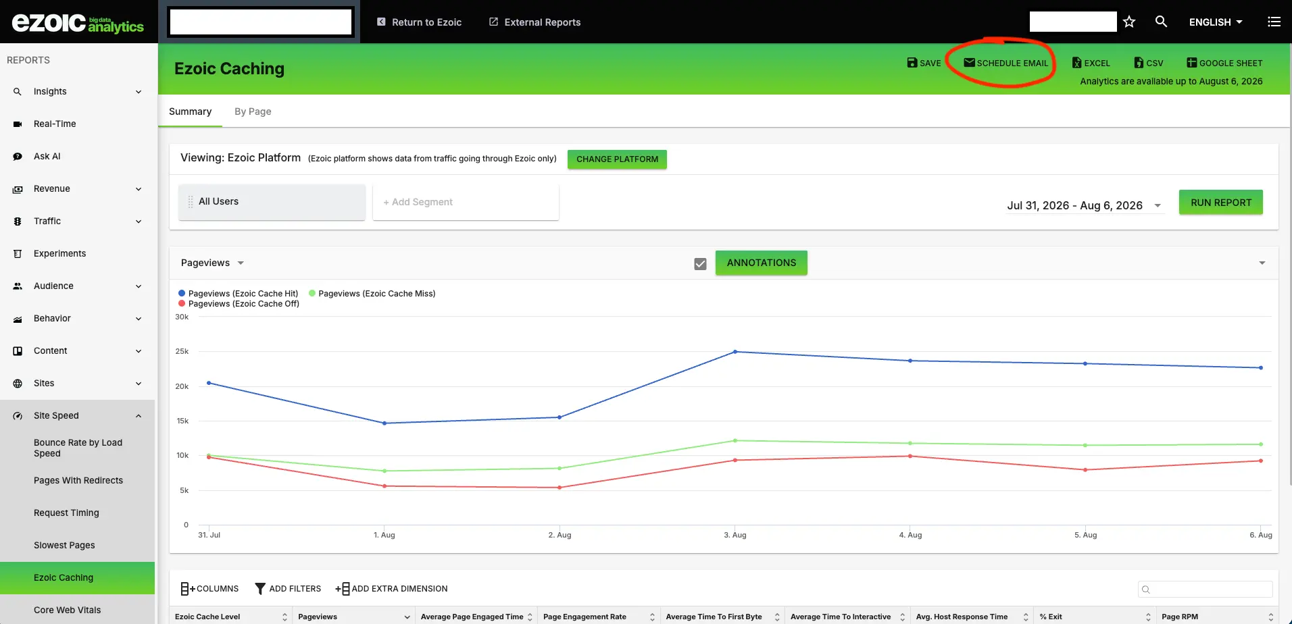Click the Sites globe icon
Screen dimensions: 1292x624
click(18, 384)
